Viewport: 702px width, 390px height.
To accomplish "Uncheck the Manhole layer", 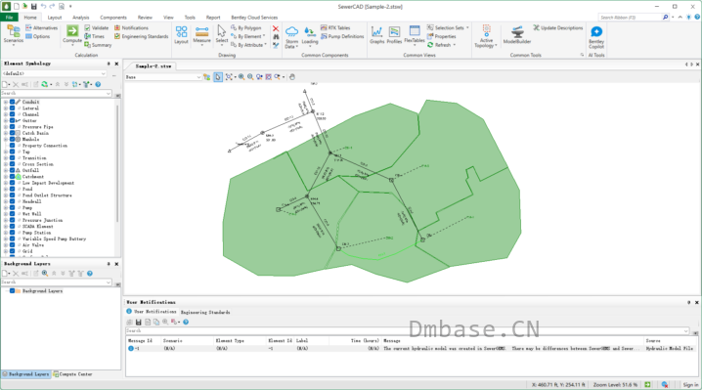I will point(12,139).
